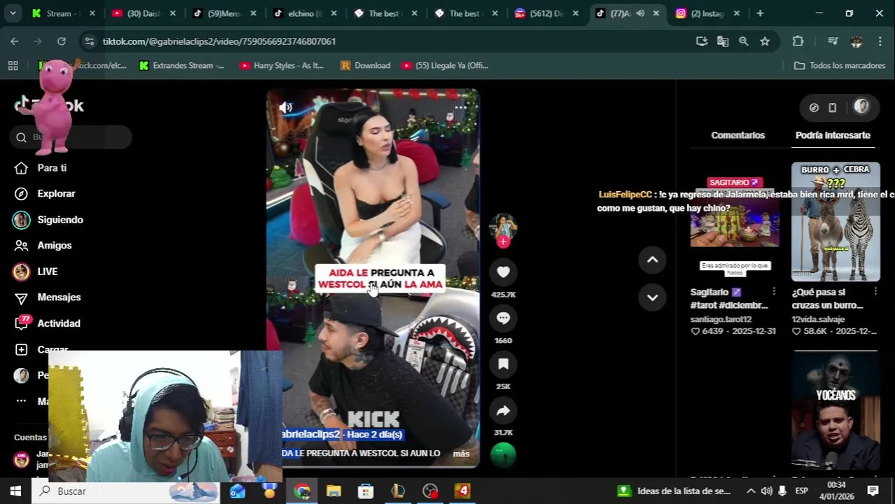The width and height of the screenshot is (895, 504).
Task: Open File Explorer from taskbar
Action: 333,491
